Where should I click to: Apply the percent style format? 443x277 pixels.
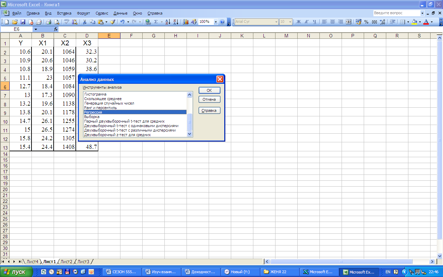pos(366,22)
